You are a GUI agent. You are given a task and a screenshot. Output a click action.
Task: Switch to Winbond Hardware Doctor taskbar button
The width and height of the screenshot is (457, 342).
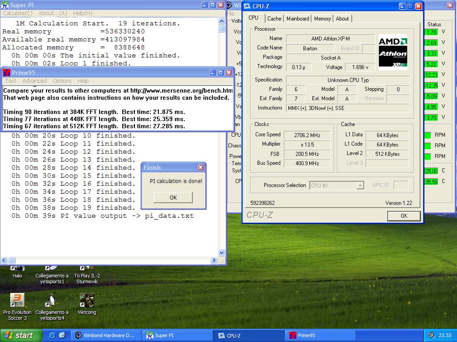coord(106,335)
